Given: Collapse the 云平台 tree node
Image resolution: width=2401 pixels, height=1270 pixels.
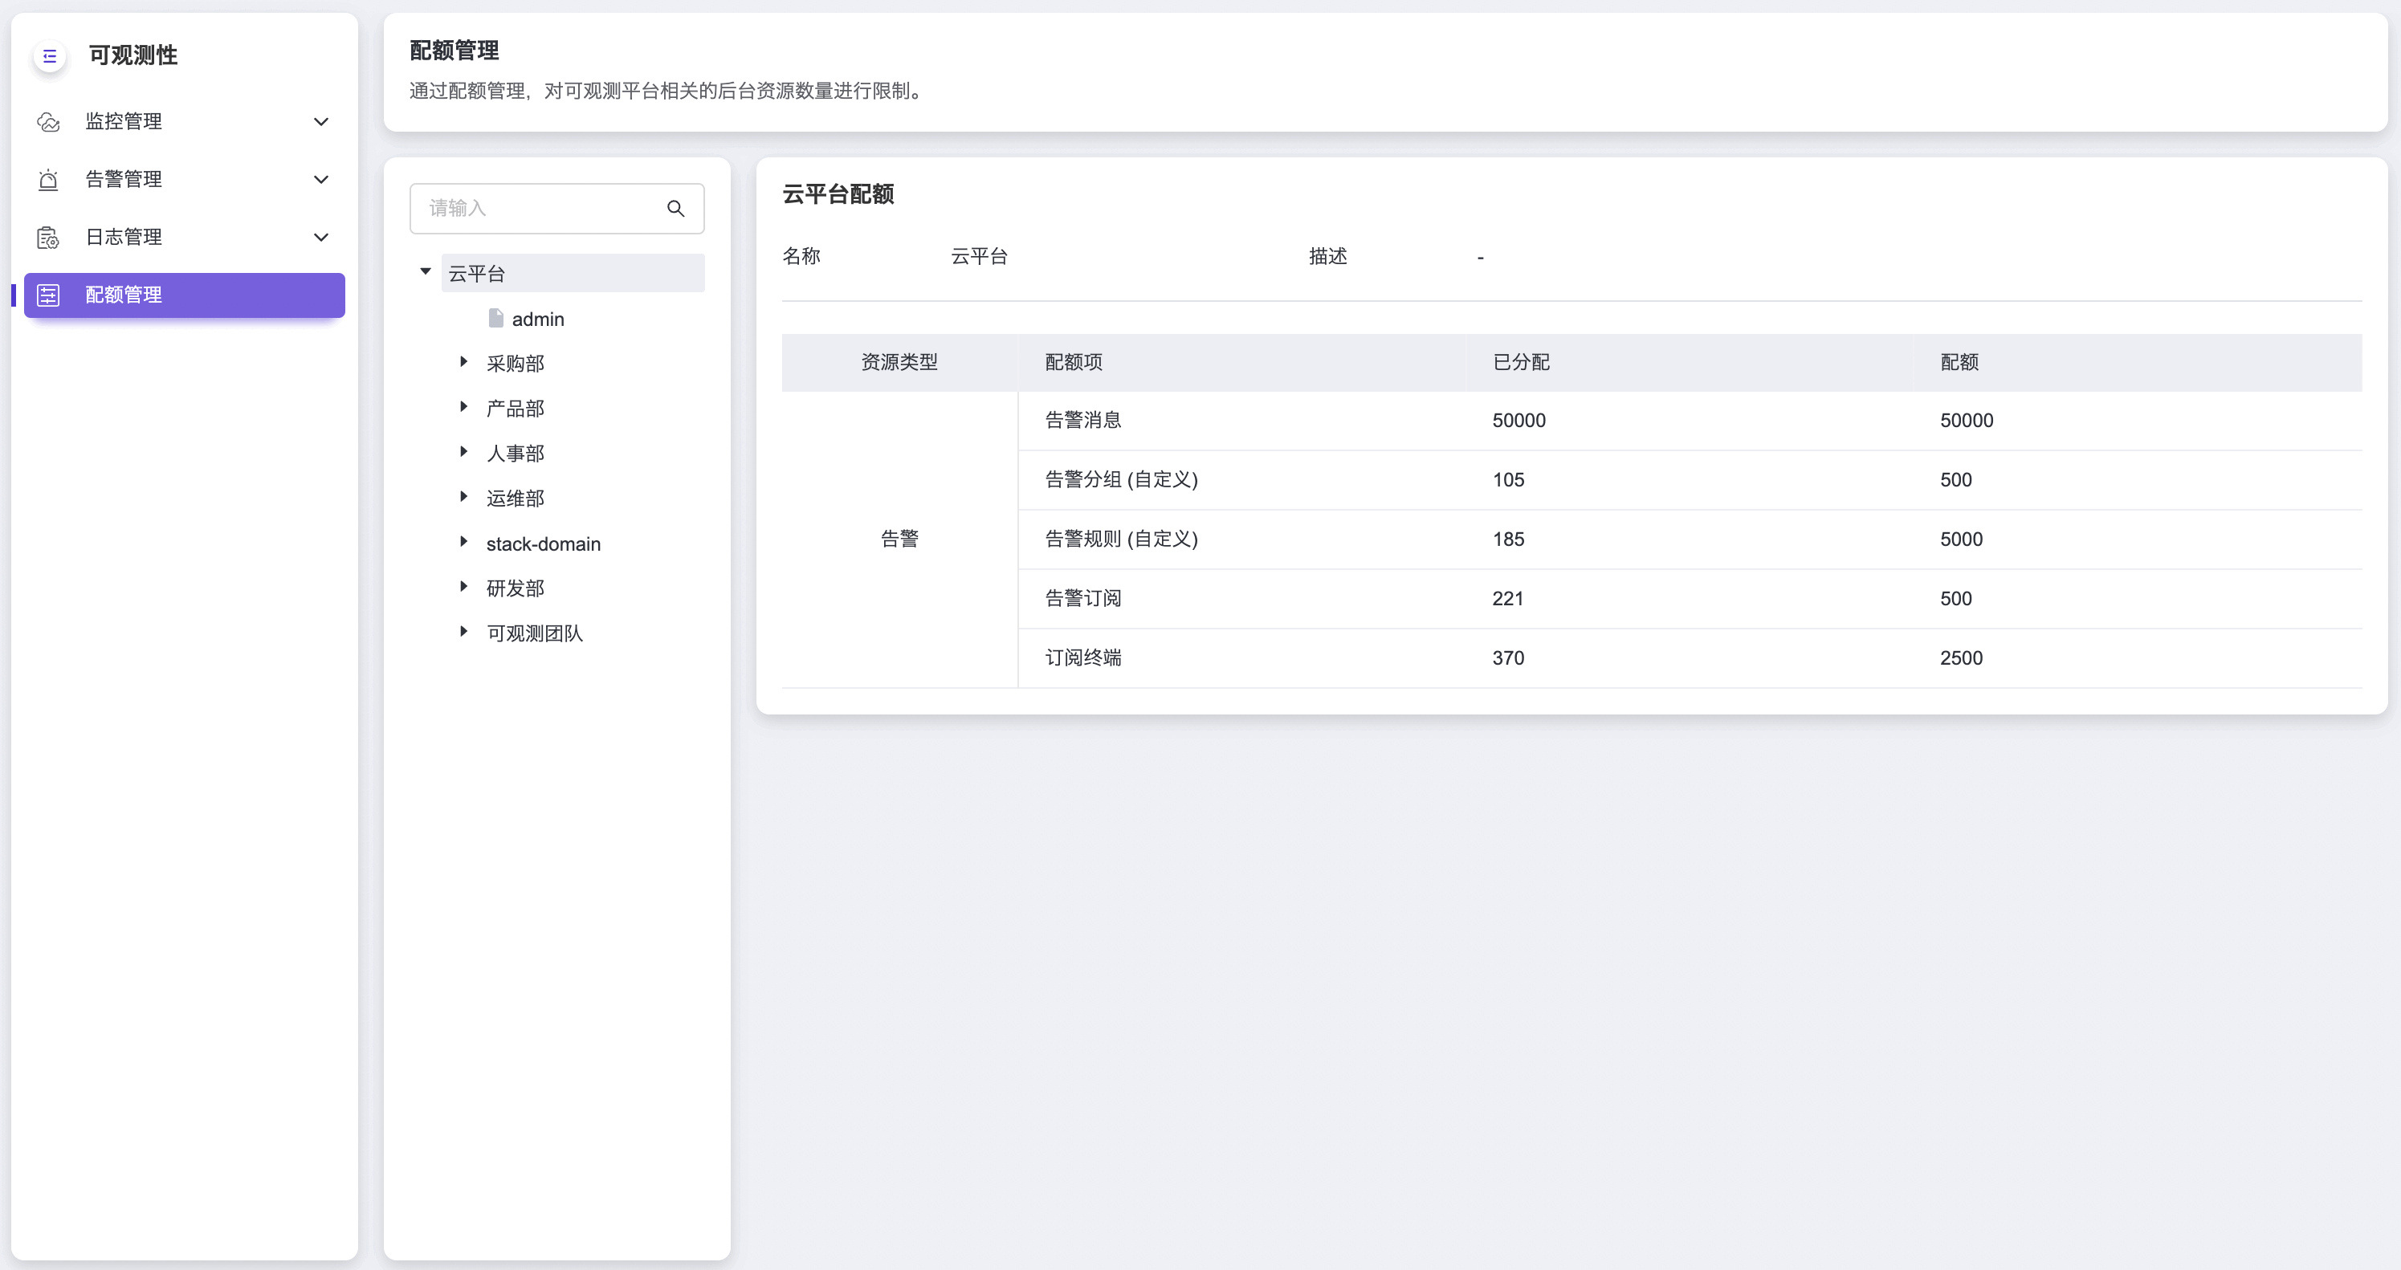Looking at the screenshot, I should pos(426,272).
